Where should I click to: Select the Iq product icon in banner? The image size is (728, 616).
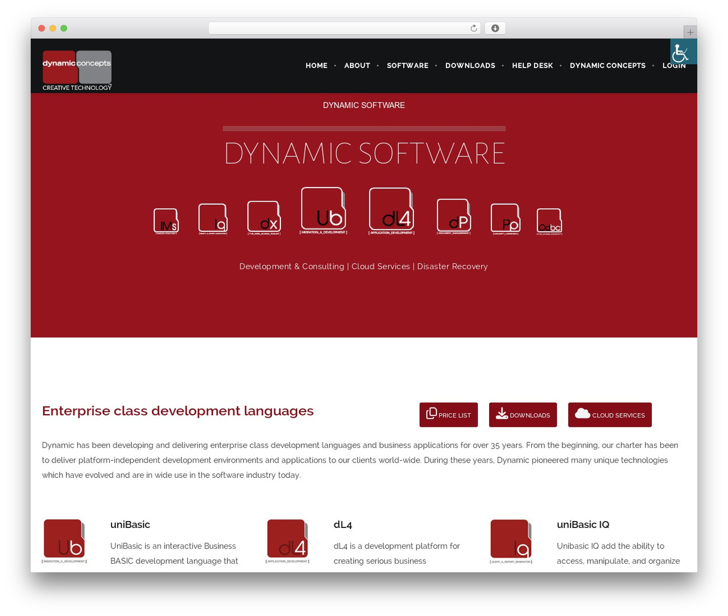pyautogui.click(x=213, y=219)
